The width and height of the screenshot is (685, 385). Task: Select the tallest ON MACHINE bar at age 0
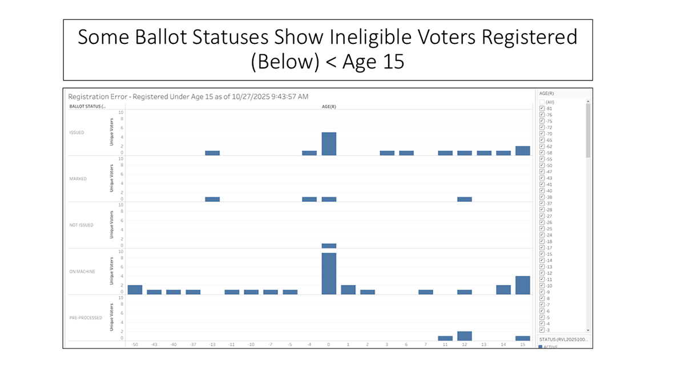tap(328, 273)
